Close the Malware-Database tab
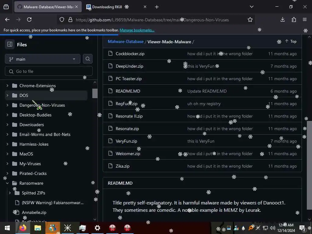This screenshot has height=234, width=312. pyautogui.click(x=76, y=7)
